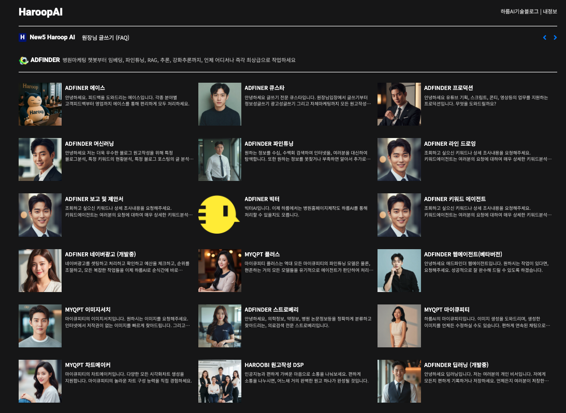The height and width of the screenshot is (413, 566).
Task: Open ADFINDER 딥러닝 (개발중) title
Action: point(456,365)
